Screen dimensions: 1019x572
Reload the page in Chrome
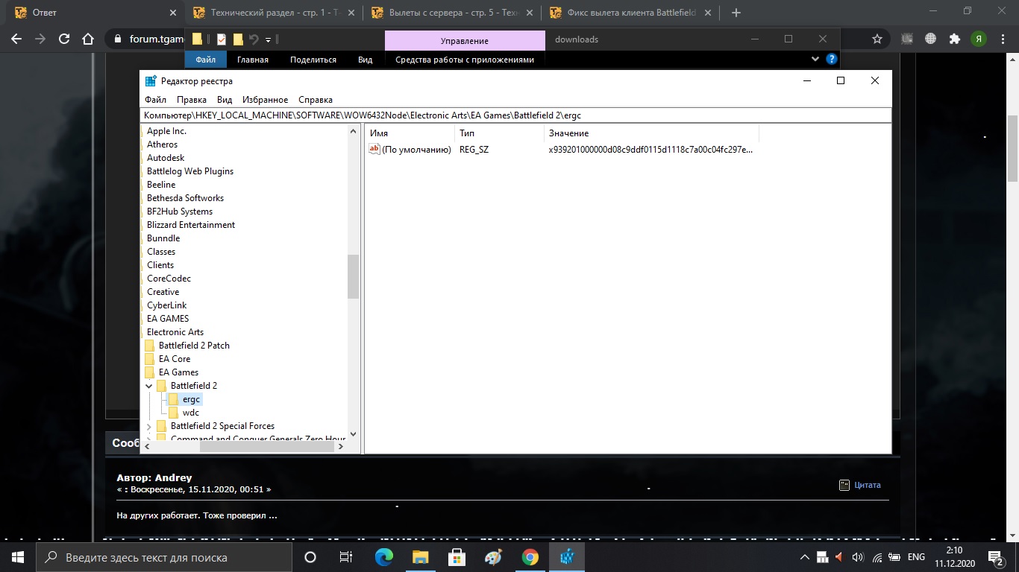tap(64, 39)
